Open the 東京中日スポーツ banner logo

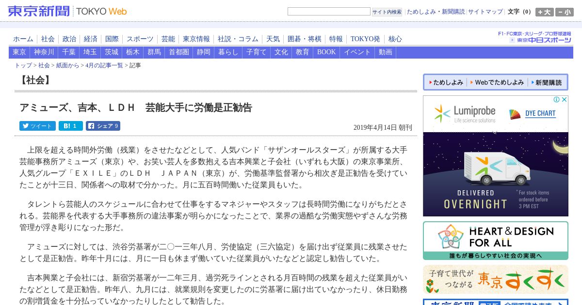[540, 40]
